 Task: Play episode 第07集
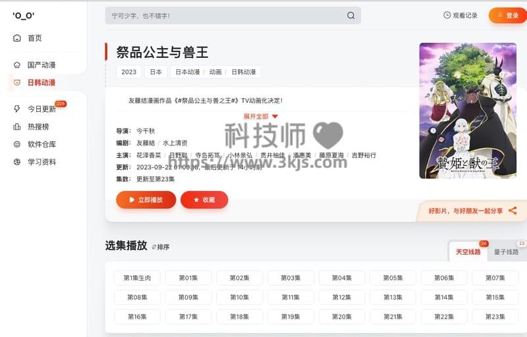click(495, 278)
